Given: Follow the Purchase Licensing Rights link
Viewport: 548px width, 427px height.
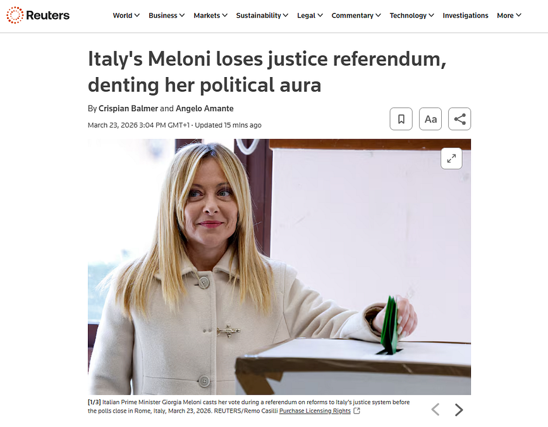Looking at the screenshot, I should coord(315,411).
